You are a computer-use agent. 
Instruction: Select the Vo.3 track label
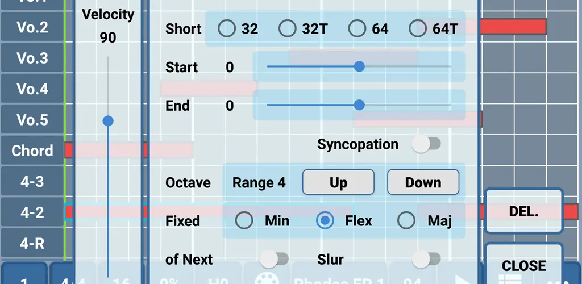tap(32, 58)
